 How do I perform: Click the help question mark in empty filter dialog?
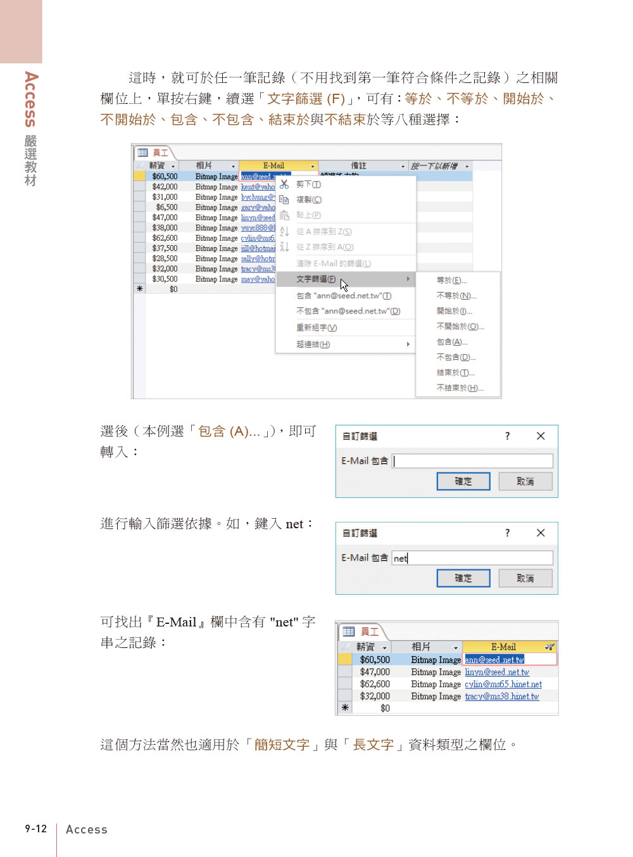pyautogui.click(x=507, y=436)
